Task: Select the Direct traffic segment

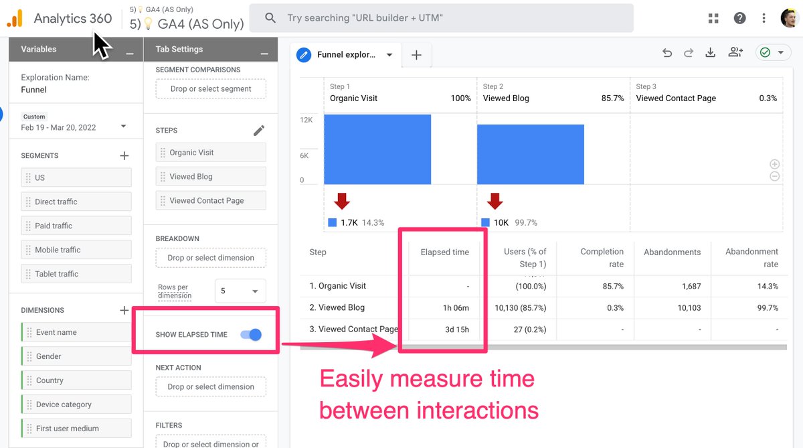Action: pyautogui.click(x=76, y=202)
